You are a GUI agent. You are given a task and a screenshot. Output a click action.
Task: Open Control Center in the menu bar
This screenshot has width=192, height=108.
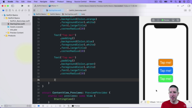[x=180, y=1]
